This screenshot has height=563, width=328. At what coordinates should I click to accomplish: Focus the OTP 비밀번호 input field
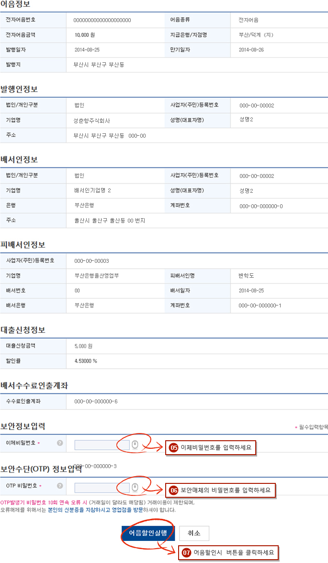(x=102, y=488)
